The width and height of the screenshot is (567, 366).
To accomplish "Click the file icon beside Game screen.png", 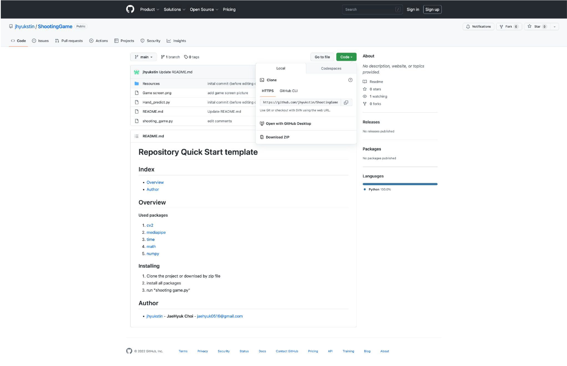I will (x=136, y=93).
